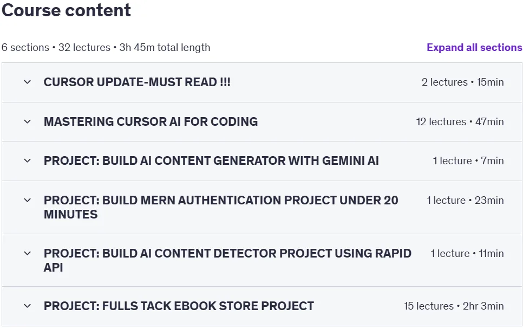Select BUILD MERN AUTHENTICATION PROJECT section title
Viewport: 523px width, 328px height.
click(x=221, y=207)
